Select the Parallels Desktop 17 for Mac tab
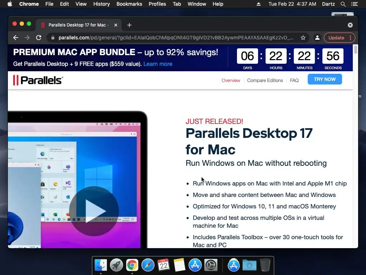The height and width of the screenshot is (275, 366). pyautogui.click(x=78, y=25)
